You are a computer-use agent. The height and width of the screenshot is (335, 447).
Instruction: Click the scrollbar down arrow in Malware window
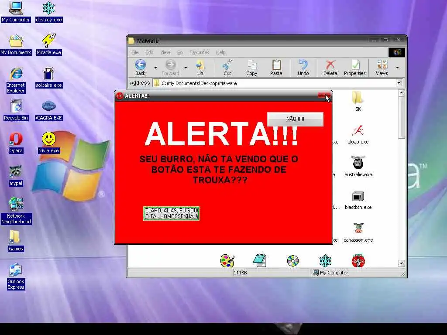click(x=402, y=263)
